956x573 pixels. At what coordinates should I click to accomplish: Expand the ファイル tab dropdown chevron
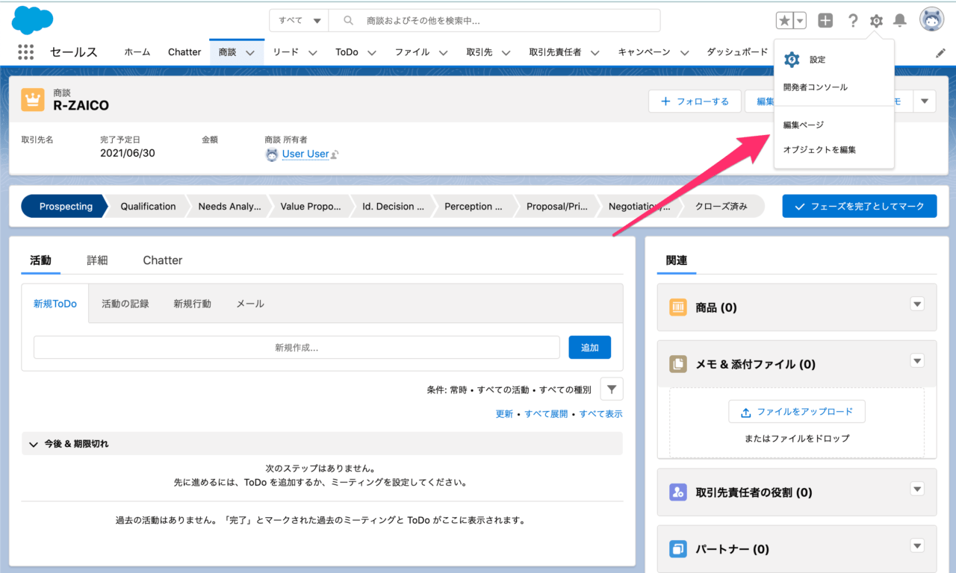point(443,53)
